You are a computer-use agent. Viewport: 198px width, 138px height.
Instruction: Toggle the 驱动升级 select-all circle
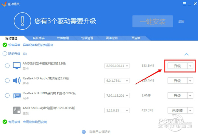tap(5, 54)
